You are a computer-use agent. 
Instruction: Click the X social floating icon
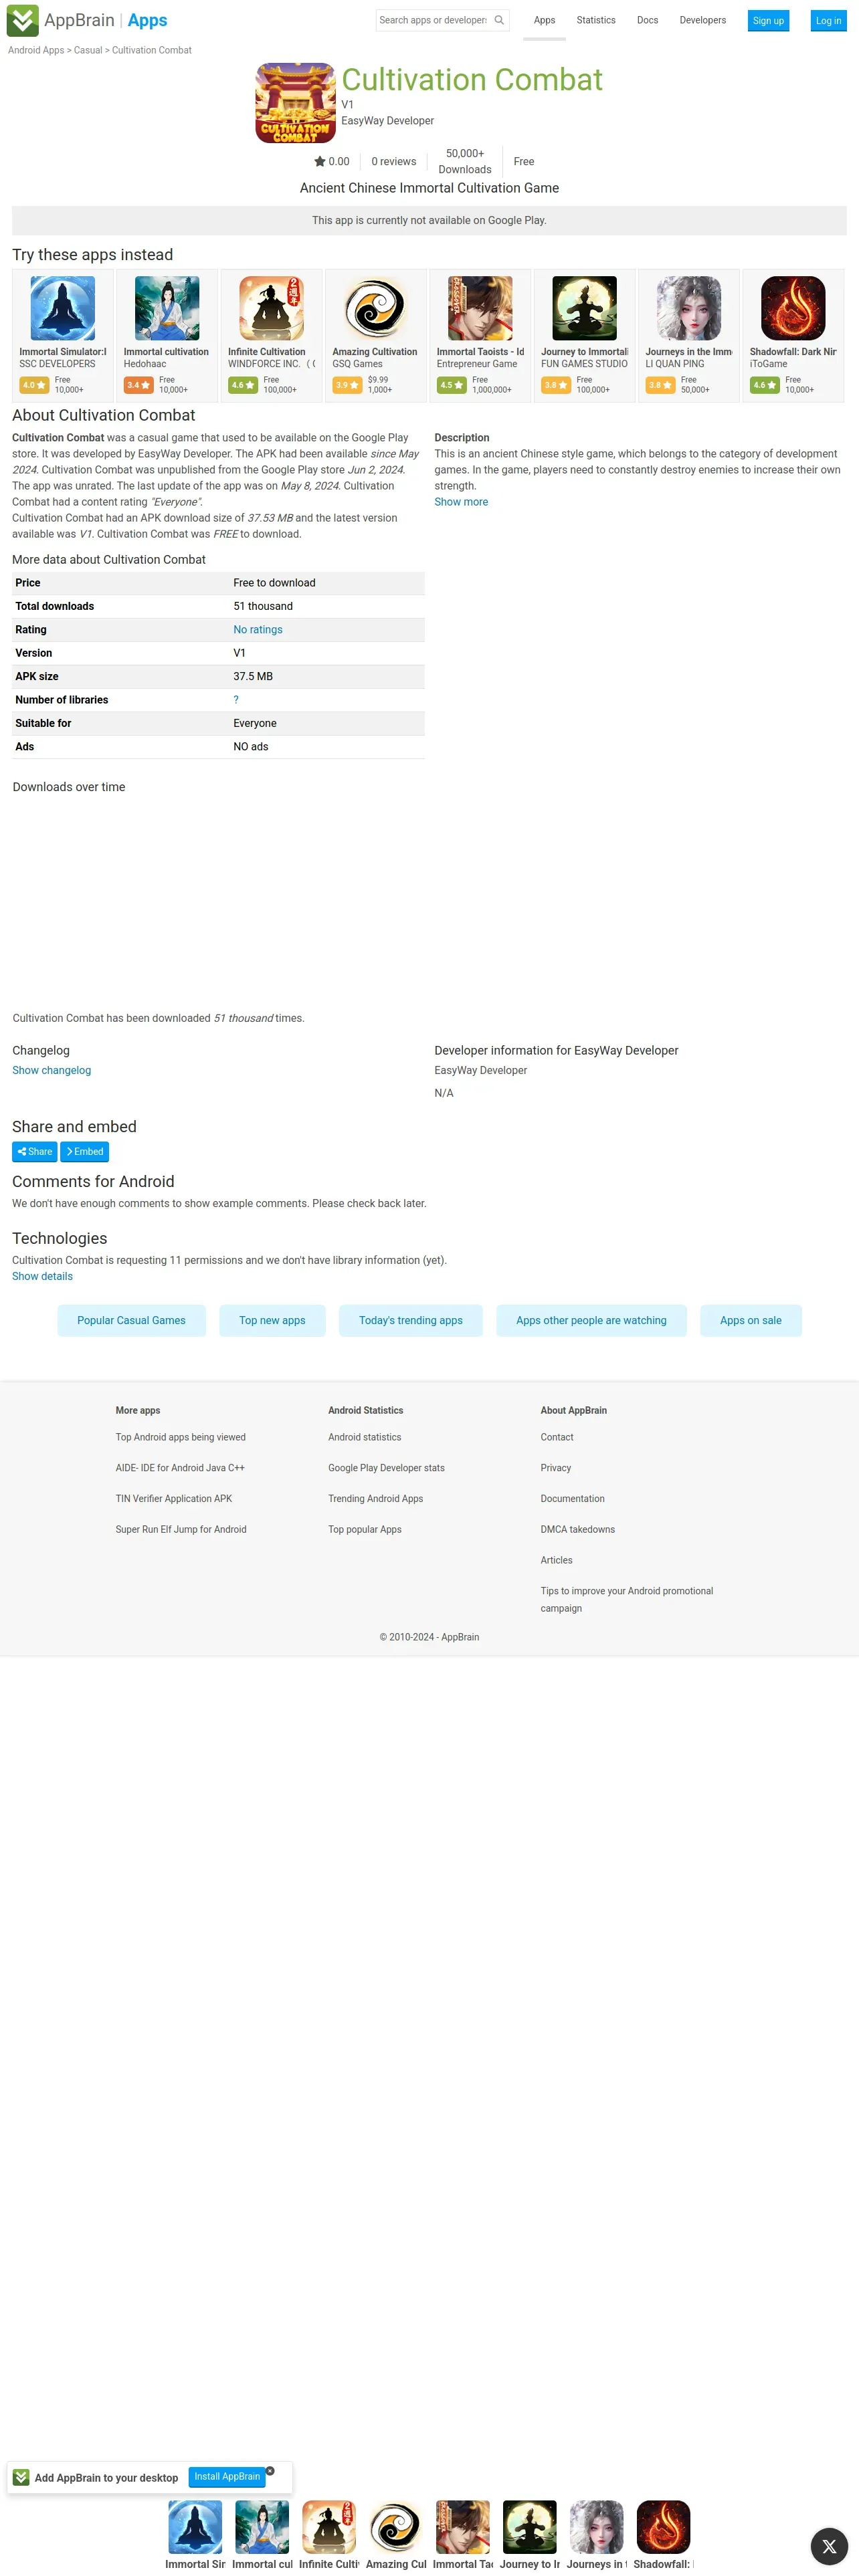pyautogui.click(x=829, y=2546)
